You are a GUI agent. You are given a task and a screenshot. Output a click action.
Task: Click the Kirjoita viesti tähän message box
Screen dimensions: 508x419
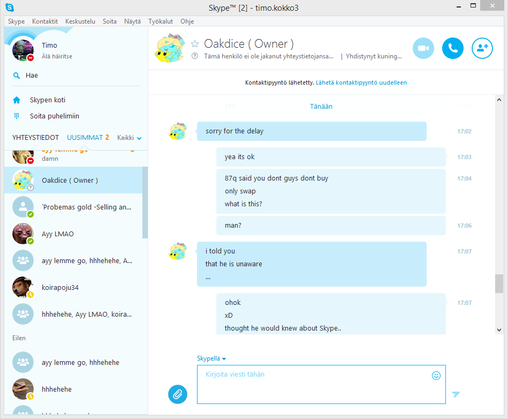pyautogui.click(x=321, y=384)
